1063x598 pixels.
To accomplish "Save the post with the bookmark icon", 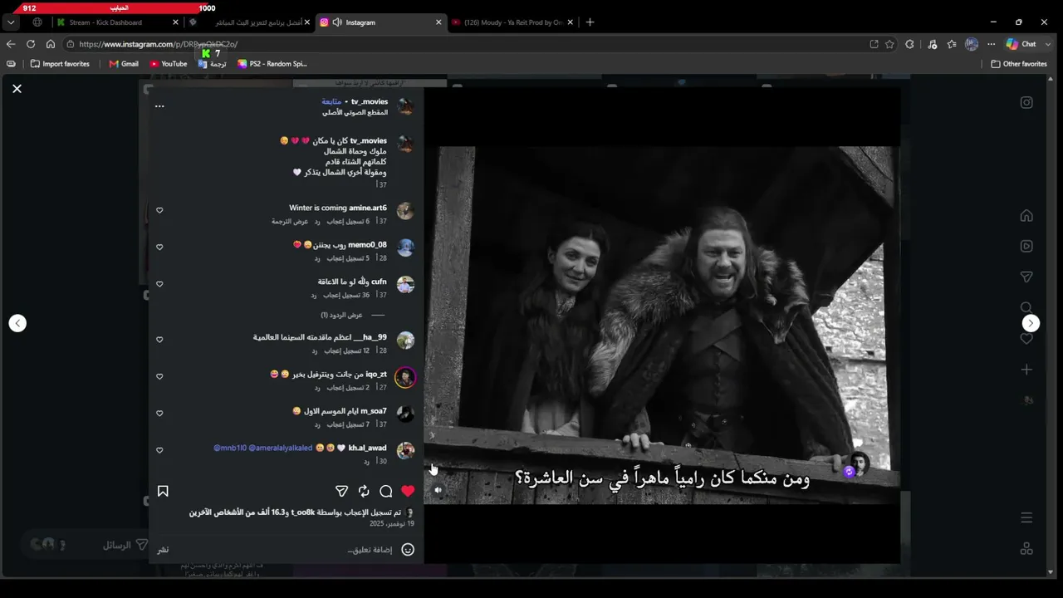I will [x=163, y=491].
